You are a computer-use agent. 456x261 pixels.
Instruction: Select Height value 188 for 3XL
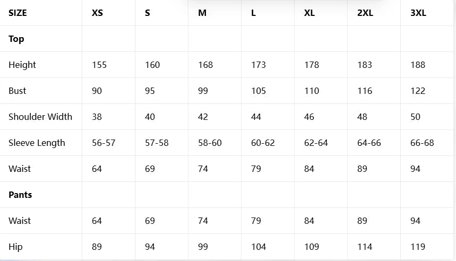pyautogui.click(x=418, y=65)
